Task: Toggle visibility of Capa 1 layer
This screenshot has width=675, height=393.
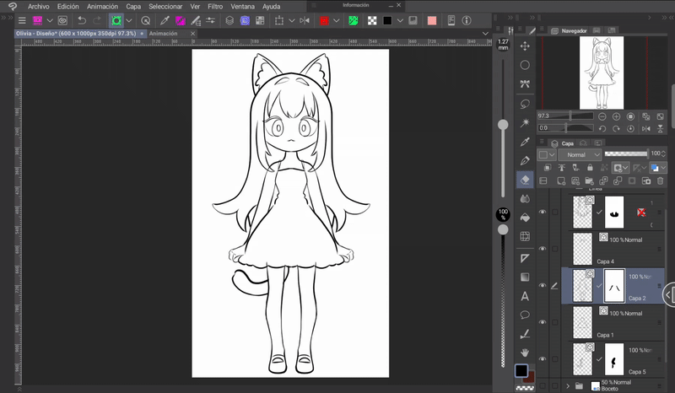Action: tap(543, 322)
